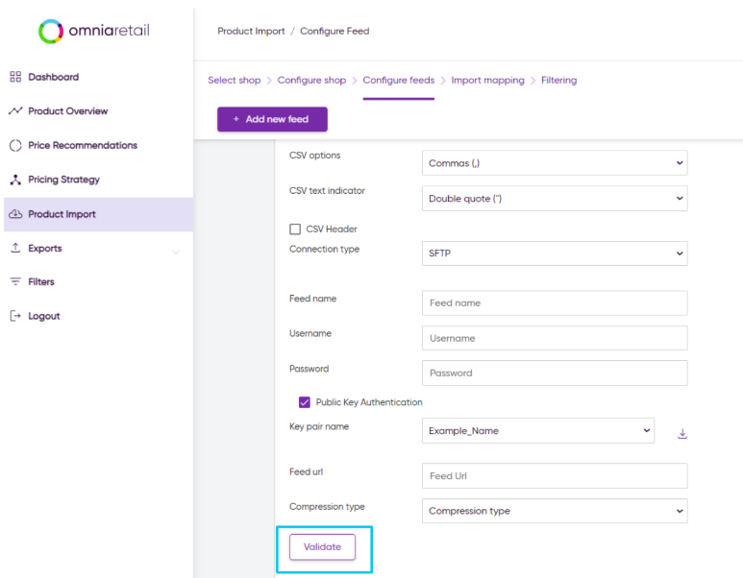
Task: Click the Product Import cloud icon
Action: [15, 214]
